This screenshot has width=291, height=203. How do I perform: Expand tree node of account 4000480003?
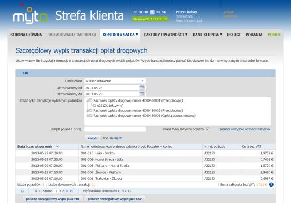click(87, 115)
